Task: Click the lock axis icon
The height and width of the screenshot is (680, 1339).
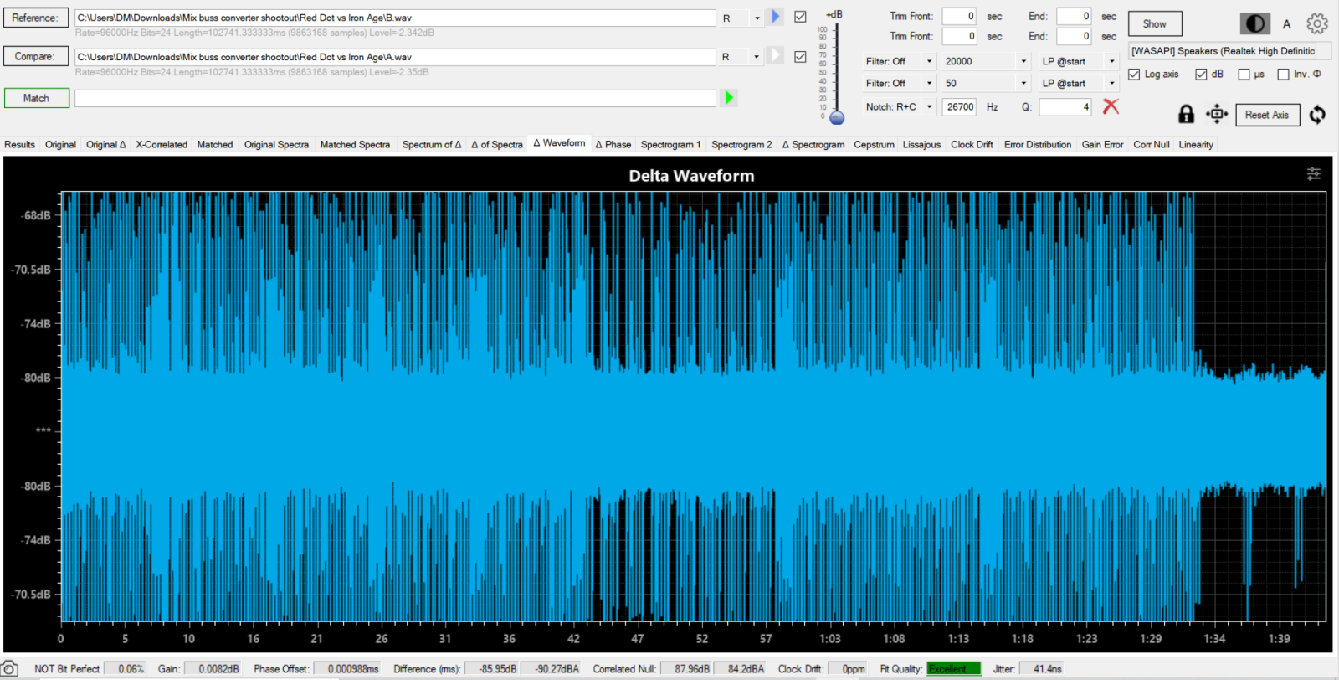Action: pos(1186,114)
